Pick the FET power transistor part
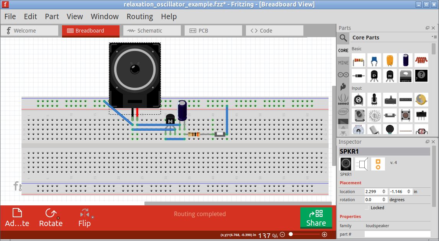Viewport: 439px width, 241px height. (405, 76)
